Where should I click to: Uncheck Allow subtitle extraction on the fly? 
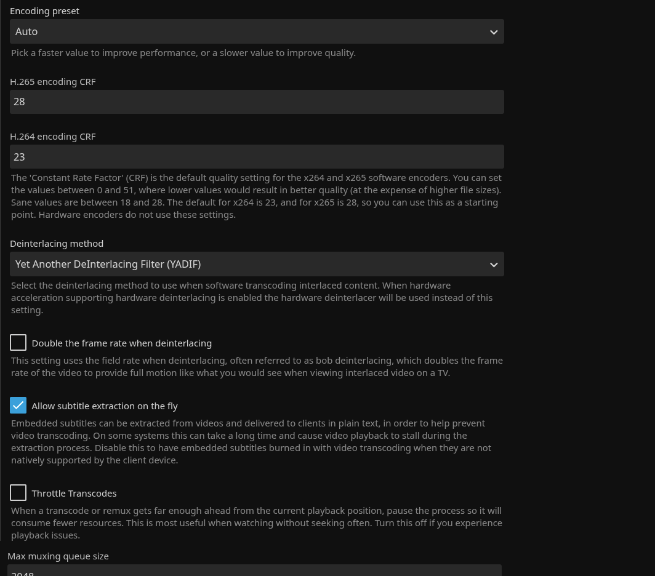coord(18,406)
